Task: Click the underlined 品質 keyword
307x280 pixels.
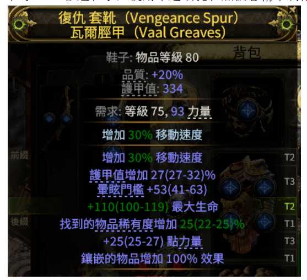Action: 134,74
